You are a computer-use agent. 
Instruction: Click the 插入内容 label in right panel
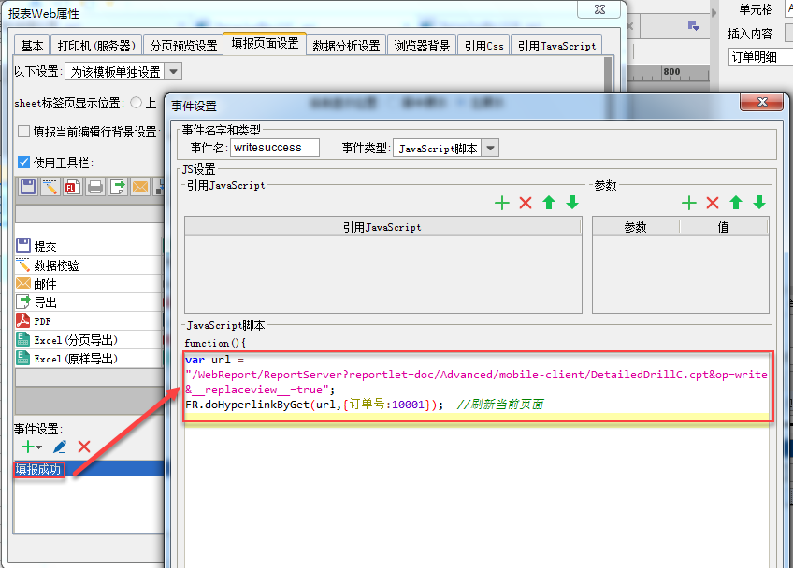click(751, 34)
